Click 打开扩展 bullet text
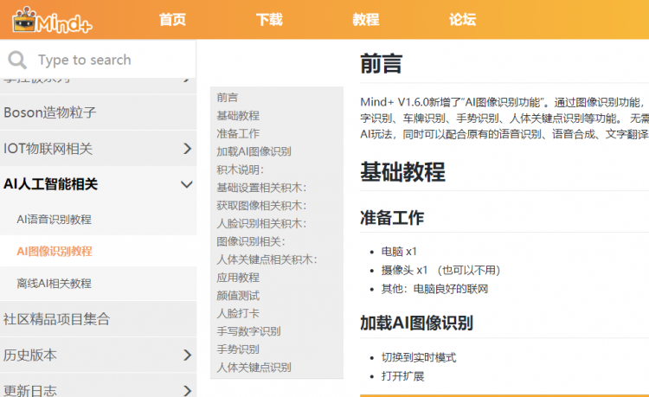 tap(402, 376)
